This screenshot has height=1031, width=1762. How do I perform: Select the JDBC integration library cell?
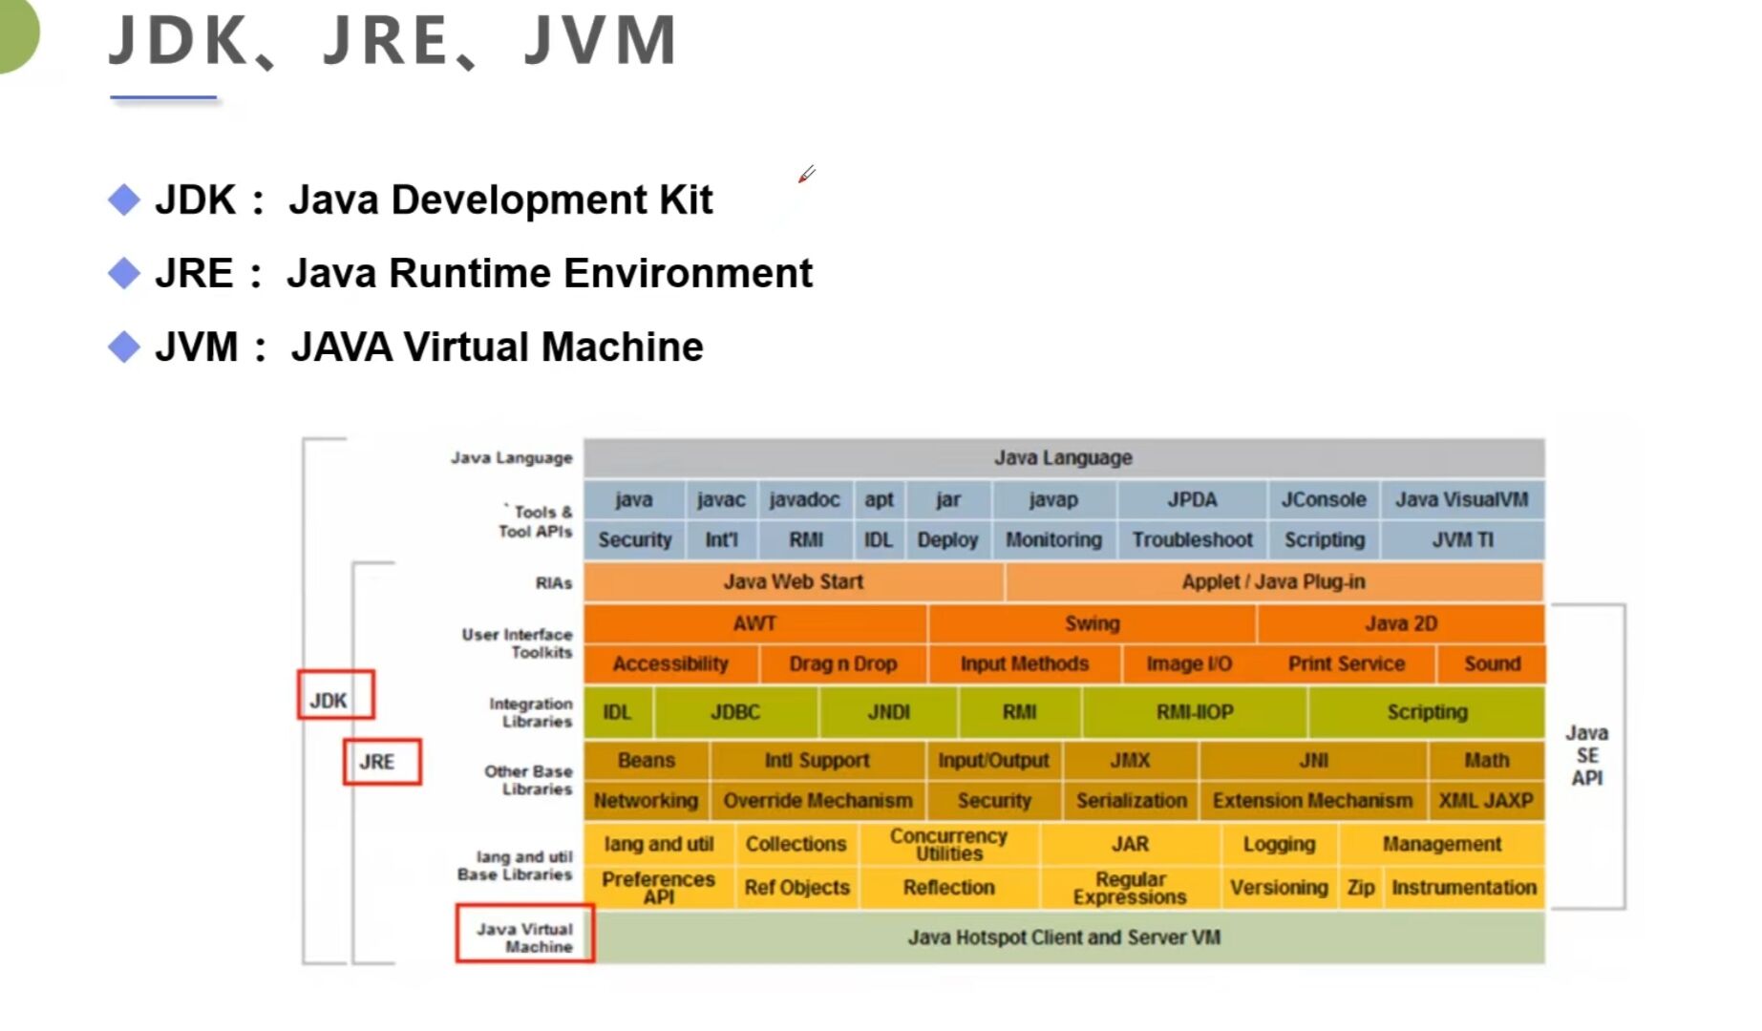tap(735, 712)
